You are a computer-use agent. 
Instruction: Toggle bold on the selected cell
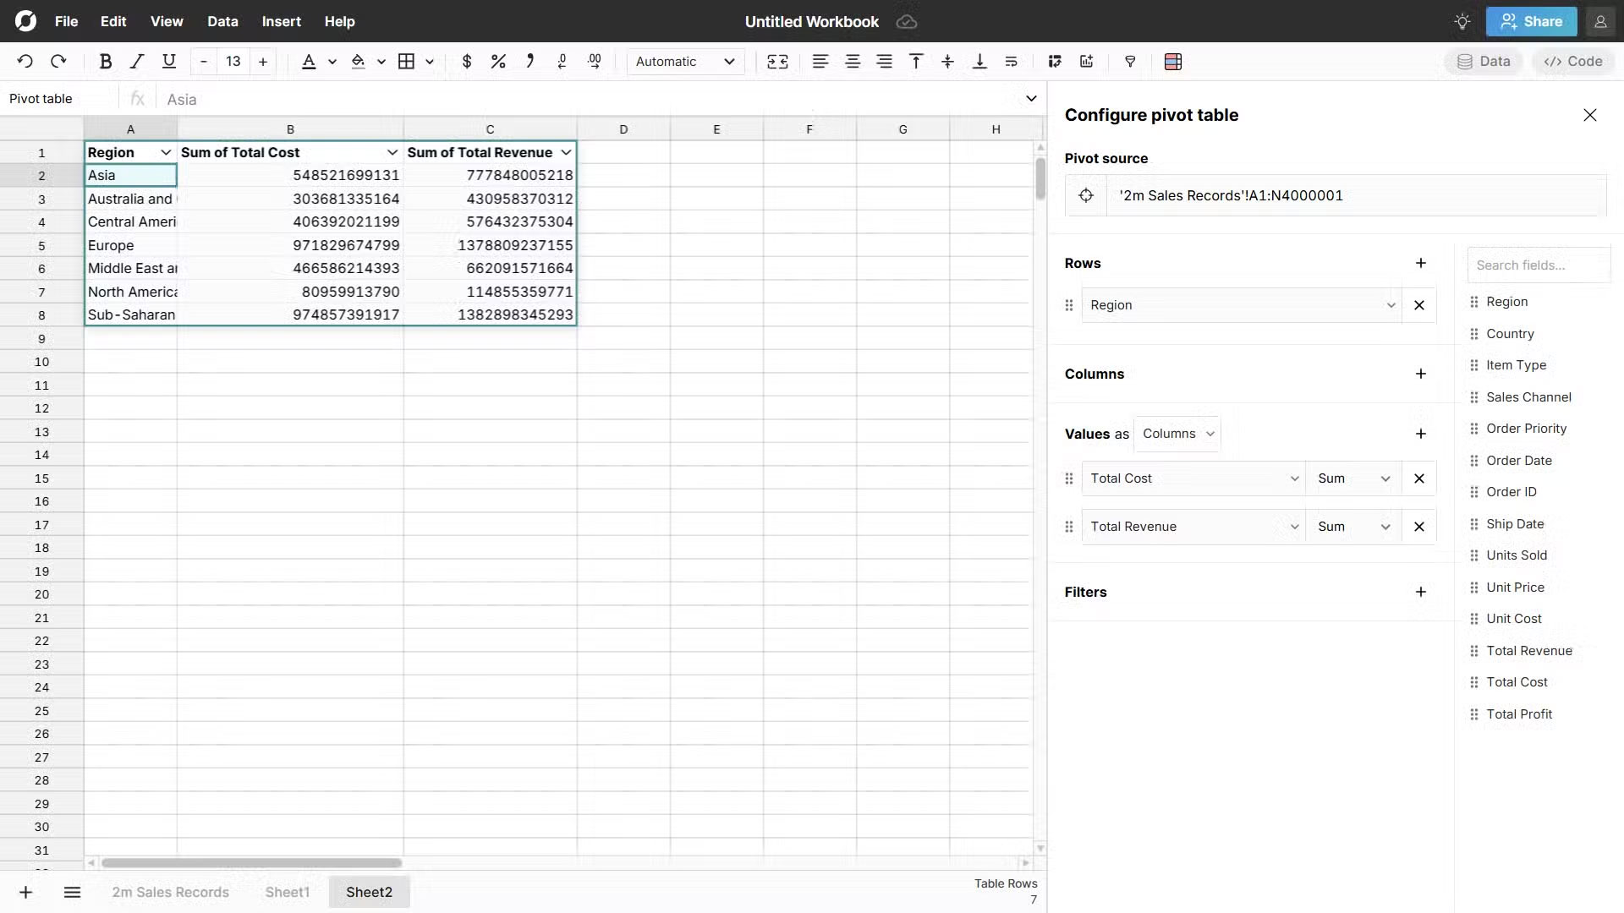pyautogui.click(x=106, y=61)
